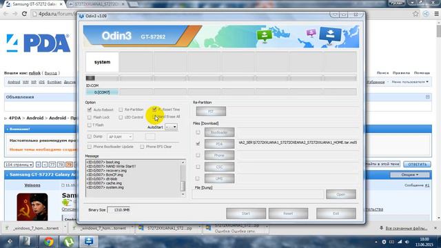Click UMS file button
The height and width of the screenshot is (248, 441).
pyautogui.click(x=219, y=178)
